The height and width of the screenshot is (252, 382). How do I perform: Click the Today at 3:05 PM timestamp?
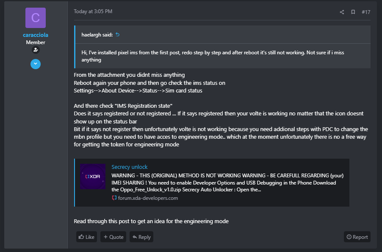pyautogui.click(x=93, y=11)
